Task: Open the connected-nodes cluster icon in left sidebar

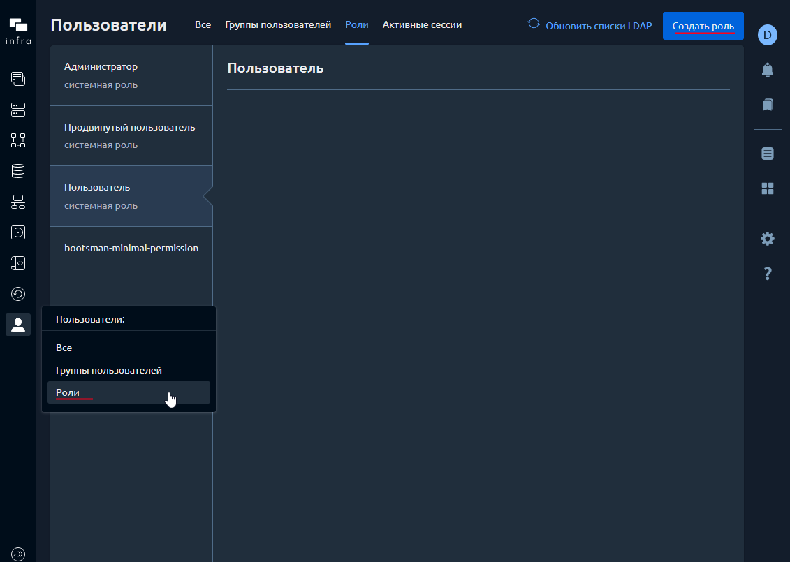Action: point(18,140)
